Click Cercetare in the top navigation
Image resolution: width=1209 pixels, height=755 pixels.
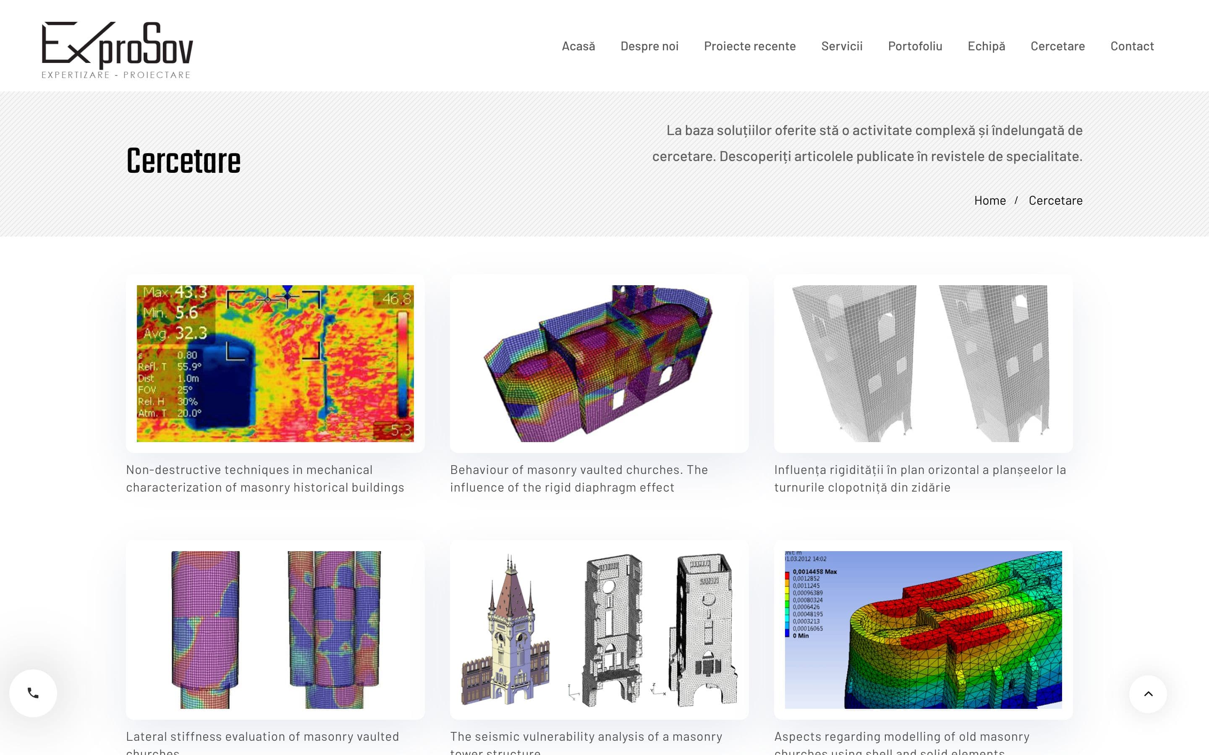(1057, 46)
